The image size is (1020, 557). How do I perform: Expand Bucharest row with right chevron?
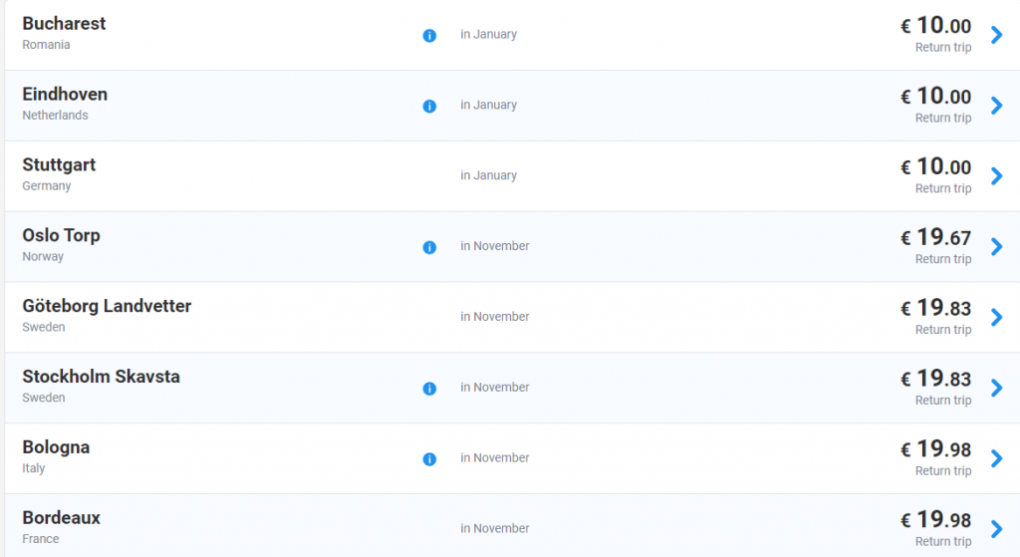[996, 35]
